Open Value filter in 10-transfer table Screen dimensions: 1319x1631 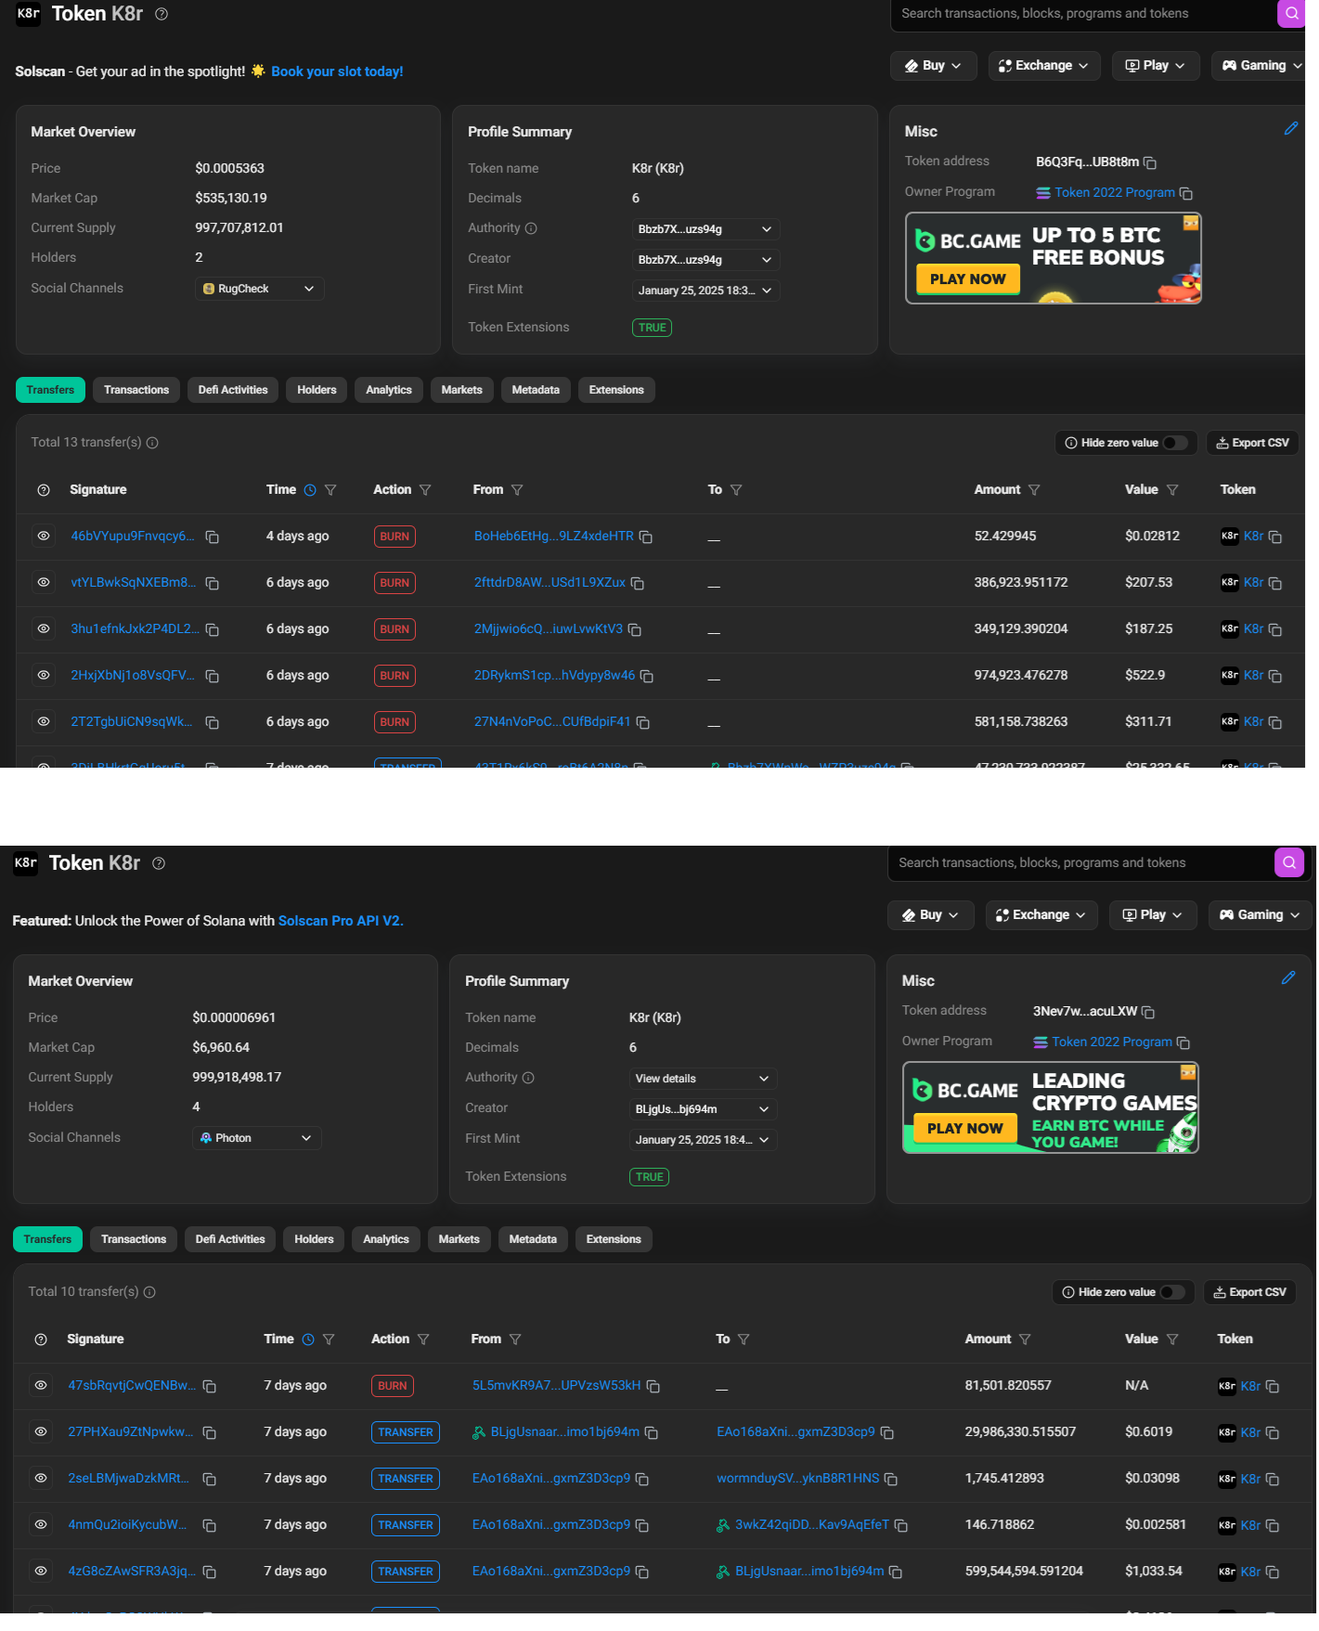pos(1172,1340)
